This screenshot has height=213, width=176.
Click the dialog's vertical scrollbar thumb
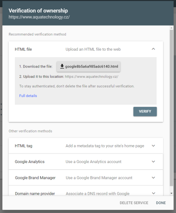[x=171, y=108]
